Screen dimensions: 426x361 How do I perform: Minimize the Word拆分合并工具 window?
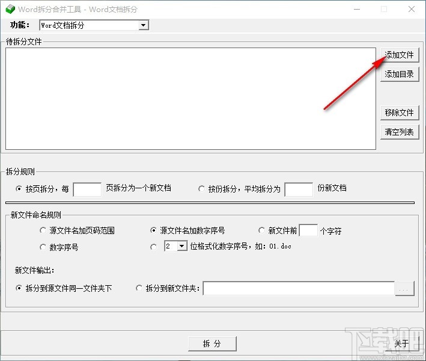point(357,9)
